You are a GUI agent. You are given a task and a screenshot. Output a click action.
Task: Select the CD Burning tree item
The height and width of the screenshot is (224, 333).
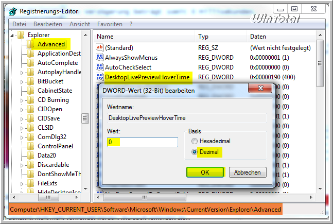53,100
